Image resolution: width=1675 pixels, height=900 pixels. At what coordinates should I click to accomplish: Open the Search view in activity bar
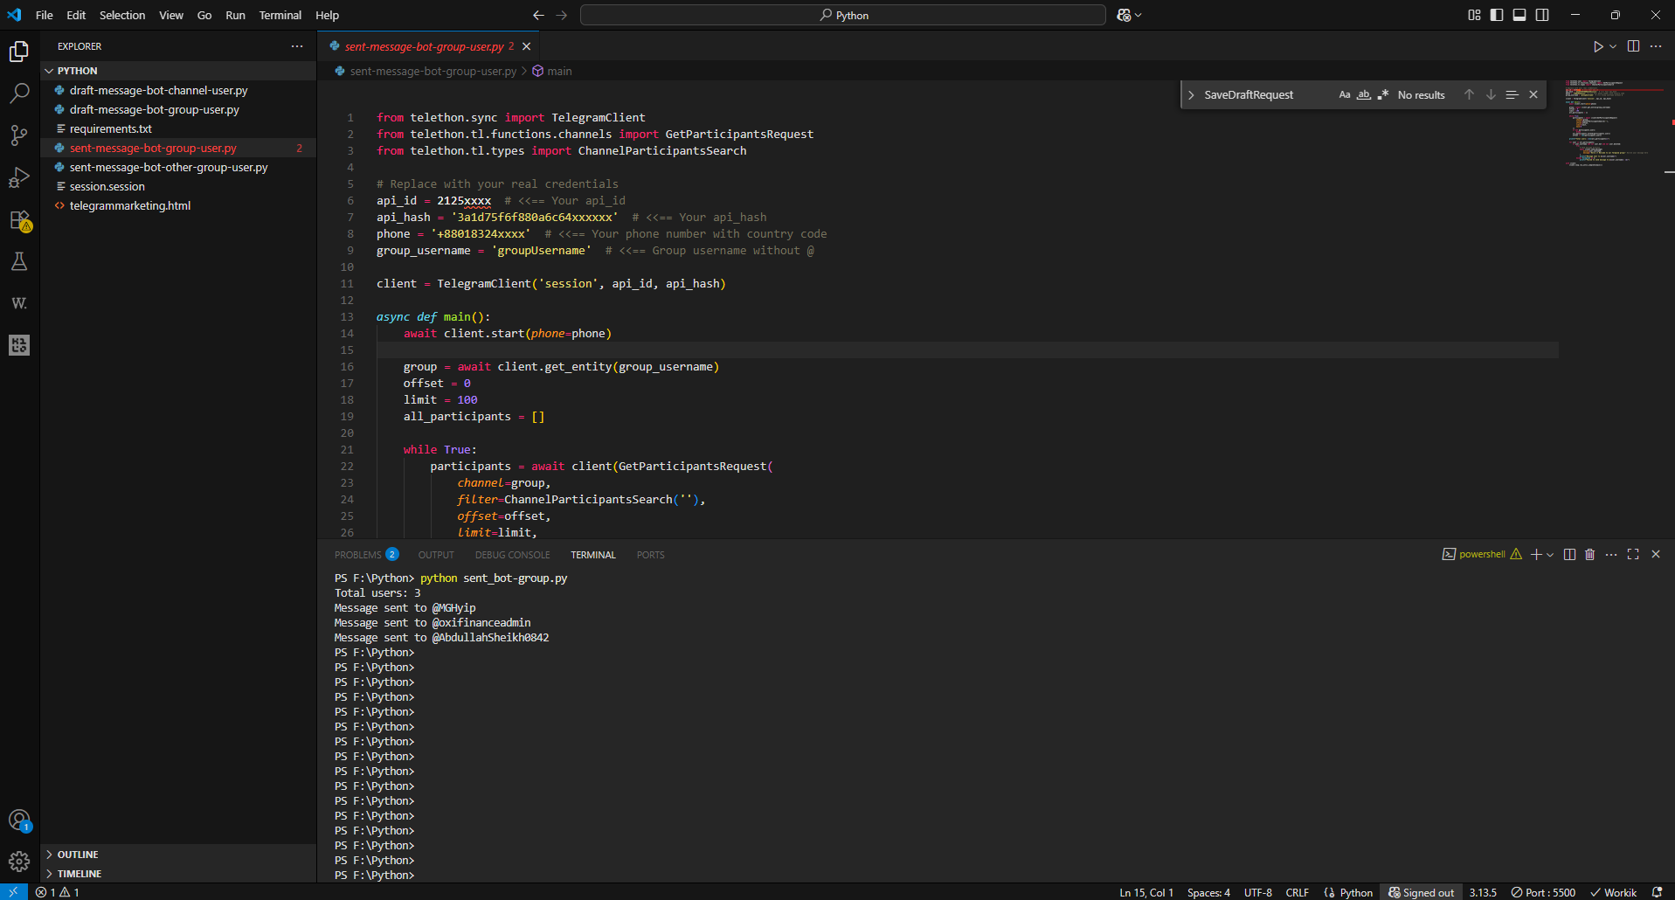(x=19, y=93)
